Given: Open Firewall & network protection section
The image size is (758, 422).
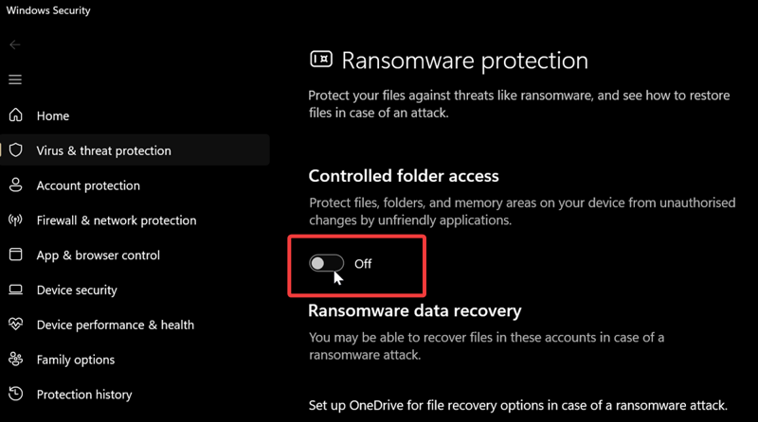Looking at the screenshot, I should coord(117,220).
